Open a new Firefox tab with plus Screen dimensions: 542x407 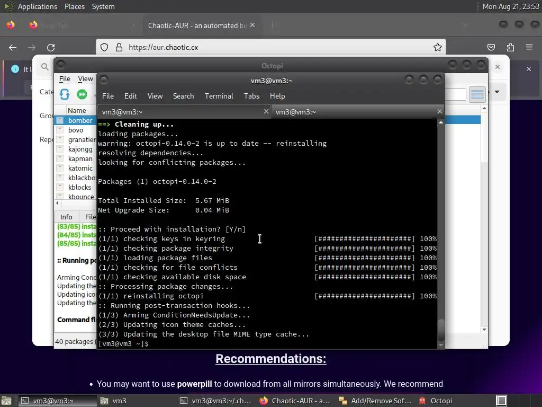pyautogui.click(x=273, y=25)
